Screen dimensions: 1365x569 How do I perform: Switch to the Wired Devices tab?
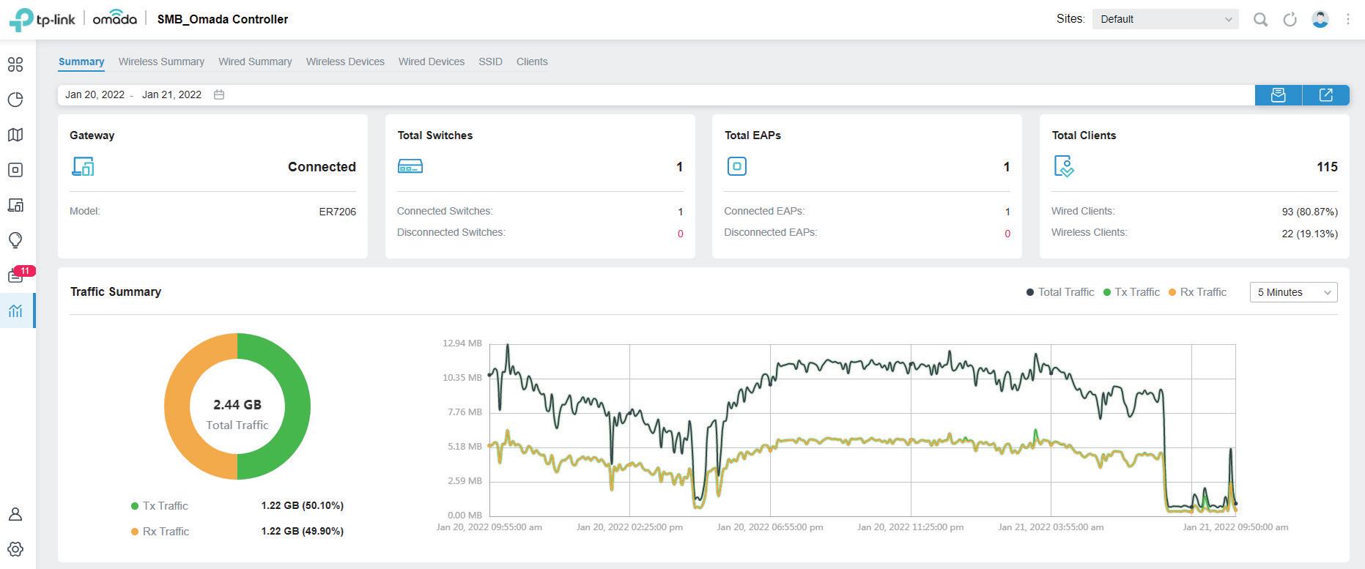[432, 62]
